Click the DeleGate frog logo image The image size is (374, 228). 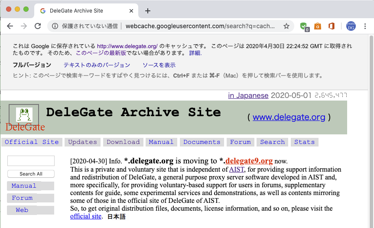[x=24, y=114]
